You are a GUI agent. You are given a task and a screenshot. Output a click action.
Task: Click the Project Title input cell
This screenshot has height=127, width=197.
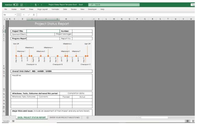pyautogui.click(x=43, y=31)
